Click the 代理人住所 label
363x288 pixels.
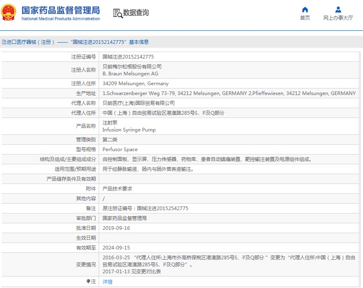click(83, 113)
